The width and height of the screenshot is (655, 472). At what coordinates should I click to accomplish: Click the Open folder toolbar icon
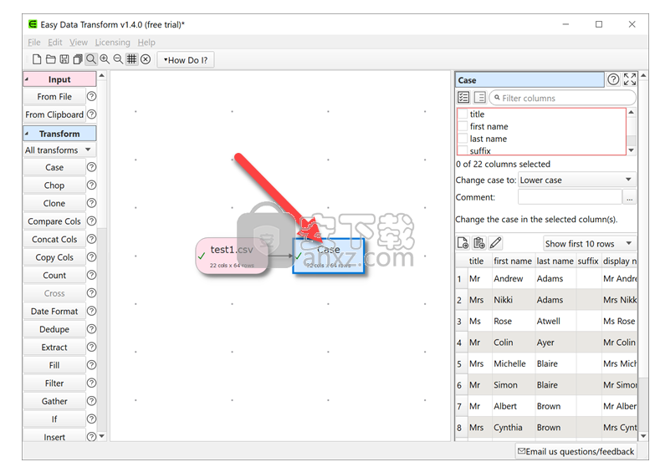pyautogui.click(x=50, y=59)
